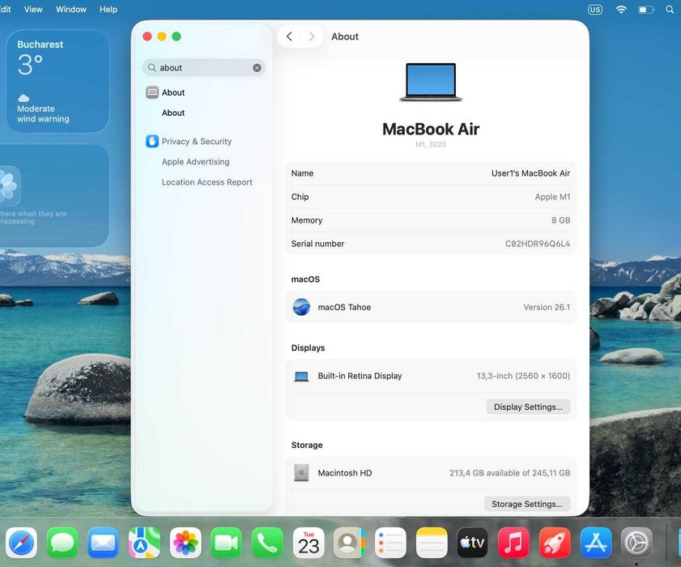Click '213,4 GB available of 245,11 GB'
Screen dimensions: 681x567
(x=509, y=473)
